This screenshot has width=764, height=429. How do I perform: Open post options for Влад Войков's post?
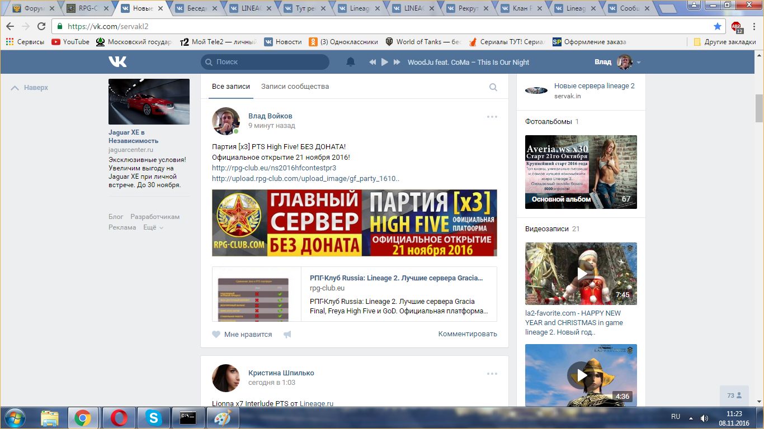click(x=492, y=117)
